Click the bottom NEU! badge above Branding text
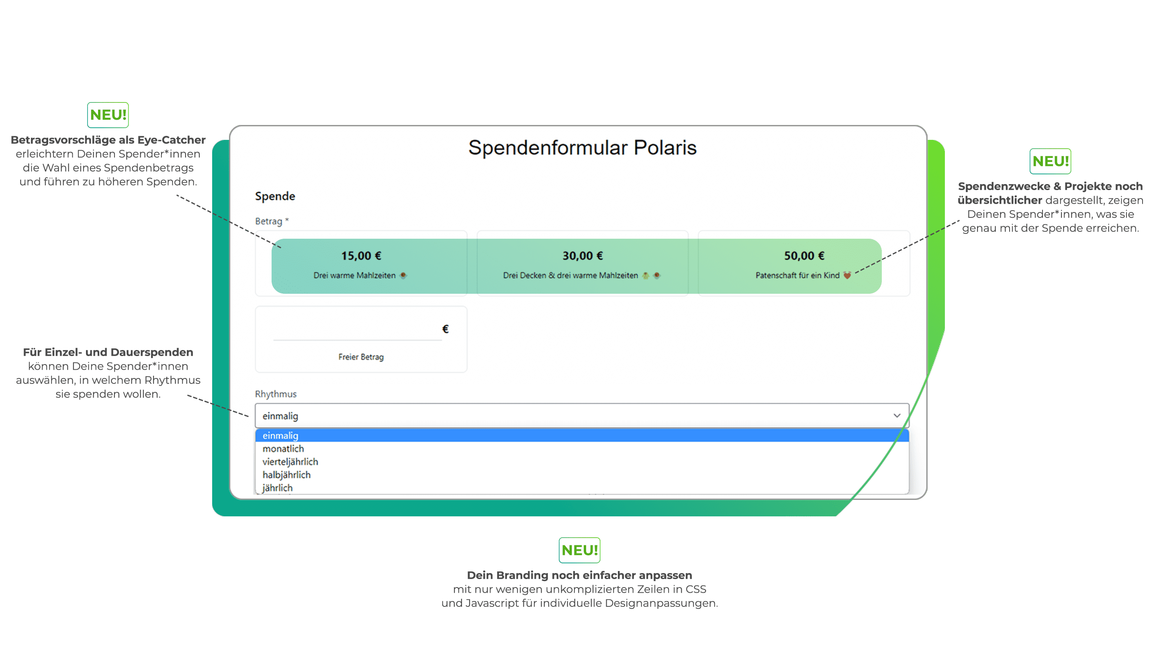Viewport: 1157px width, 651px height. click(579, 549)
